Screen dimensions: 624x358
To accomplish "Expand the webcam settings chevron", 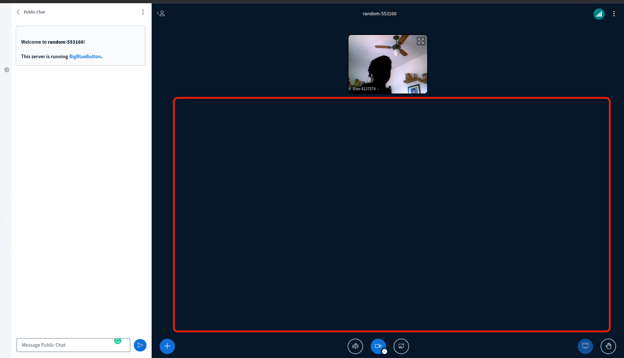I will click(385, 351).
